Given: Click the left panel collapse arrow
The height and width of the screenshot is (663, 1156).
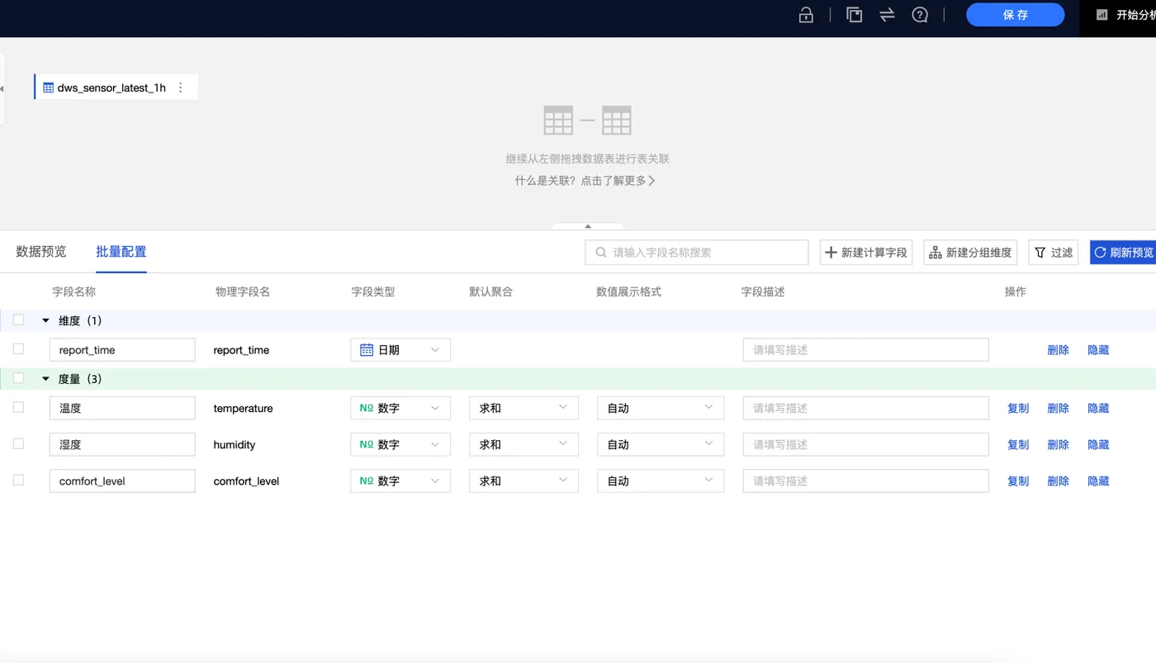Looking at the screenshot, I should coord(2,88).
